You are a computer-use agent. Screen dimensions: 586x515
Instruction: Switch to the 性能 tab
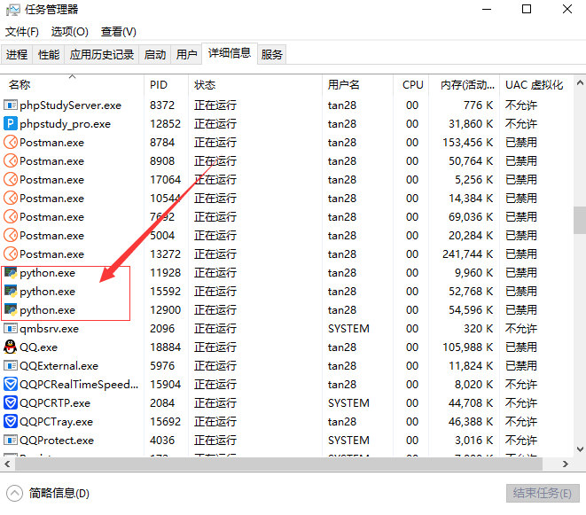pos(49,55)
